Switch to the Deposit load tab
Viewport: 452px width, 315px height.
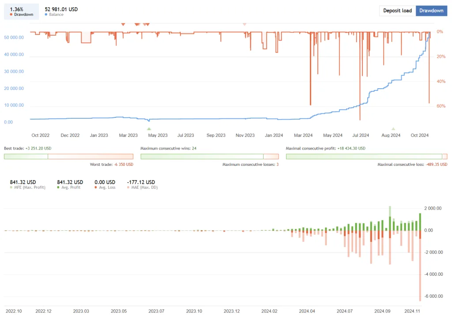pos(397,11)
